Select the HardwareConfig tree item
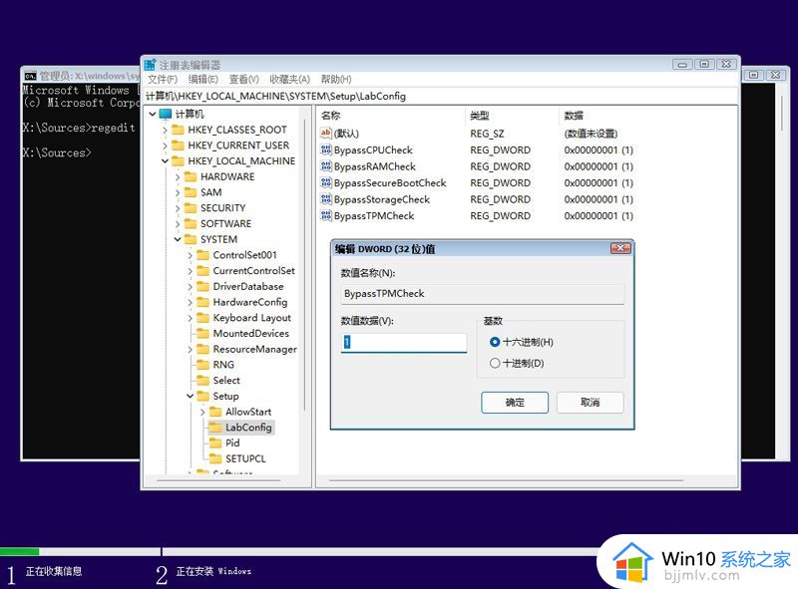The width and height of the screenshot is (798, 589). 250,302
